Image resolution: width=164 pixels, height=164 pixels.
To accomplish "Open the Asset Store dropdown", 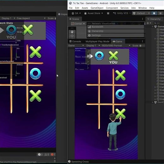I will click(x=93, y=13).
